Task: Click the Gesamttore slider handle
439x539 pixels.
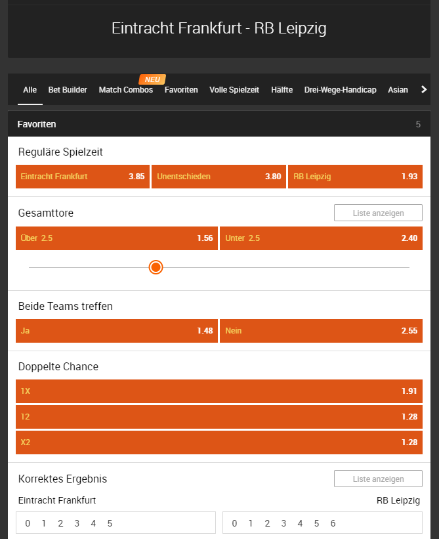Action: coord(156,267)
